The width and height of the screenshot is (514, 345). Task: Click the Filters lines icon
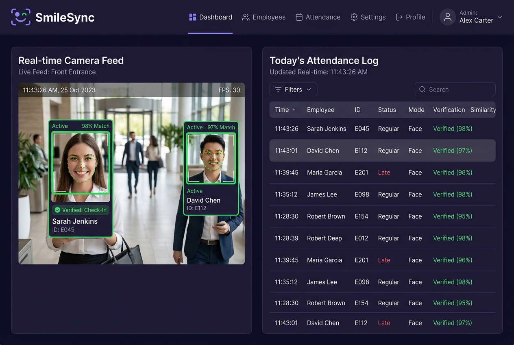point(278,90)
